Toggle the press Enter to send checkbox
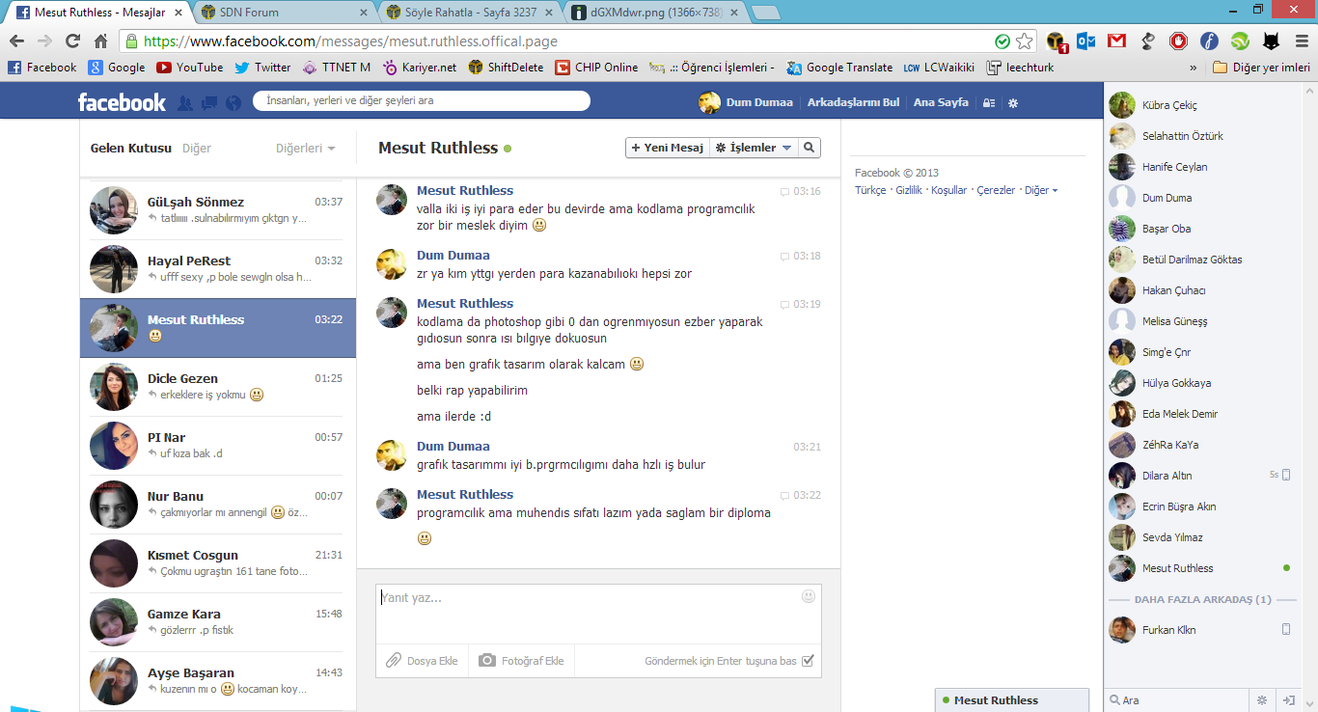1318x712 pixels. tap(808, 661)
